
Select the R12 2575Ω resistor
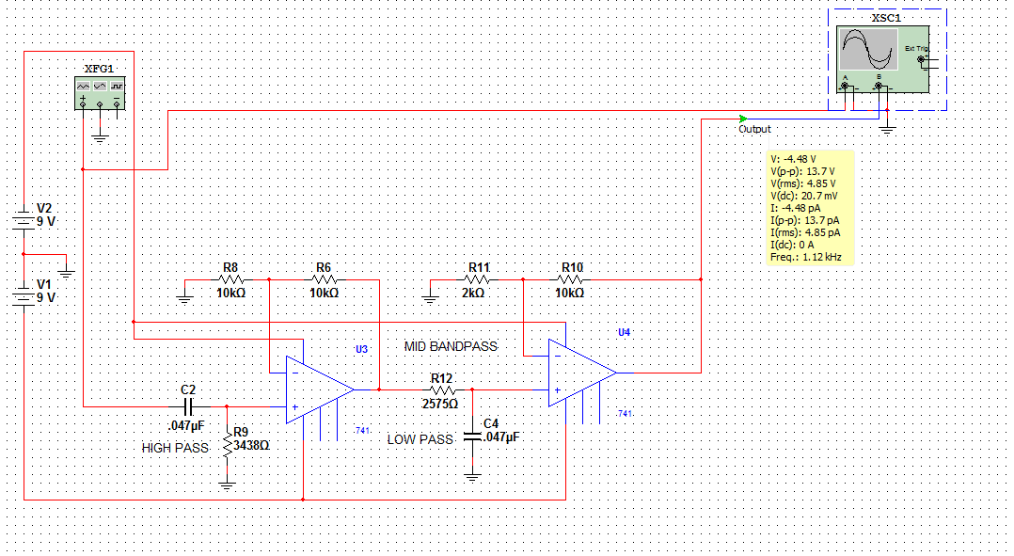tap(441, 389)
